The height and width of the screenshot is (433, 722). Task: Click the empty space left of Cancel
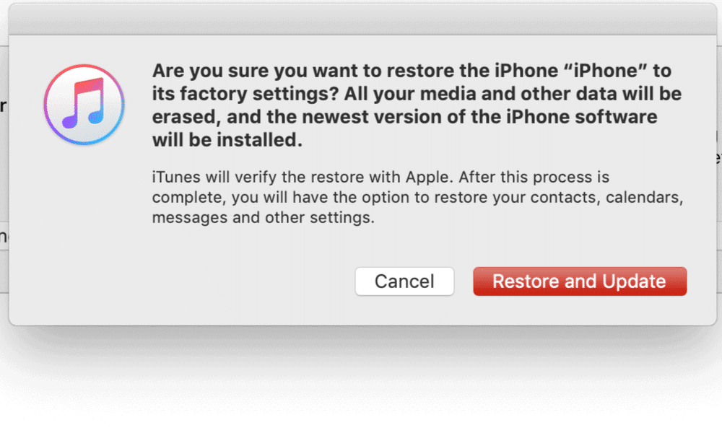pyautogui.click(x=184, y=281)
